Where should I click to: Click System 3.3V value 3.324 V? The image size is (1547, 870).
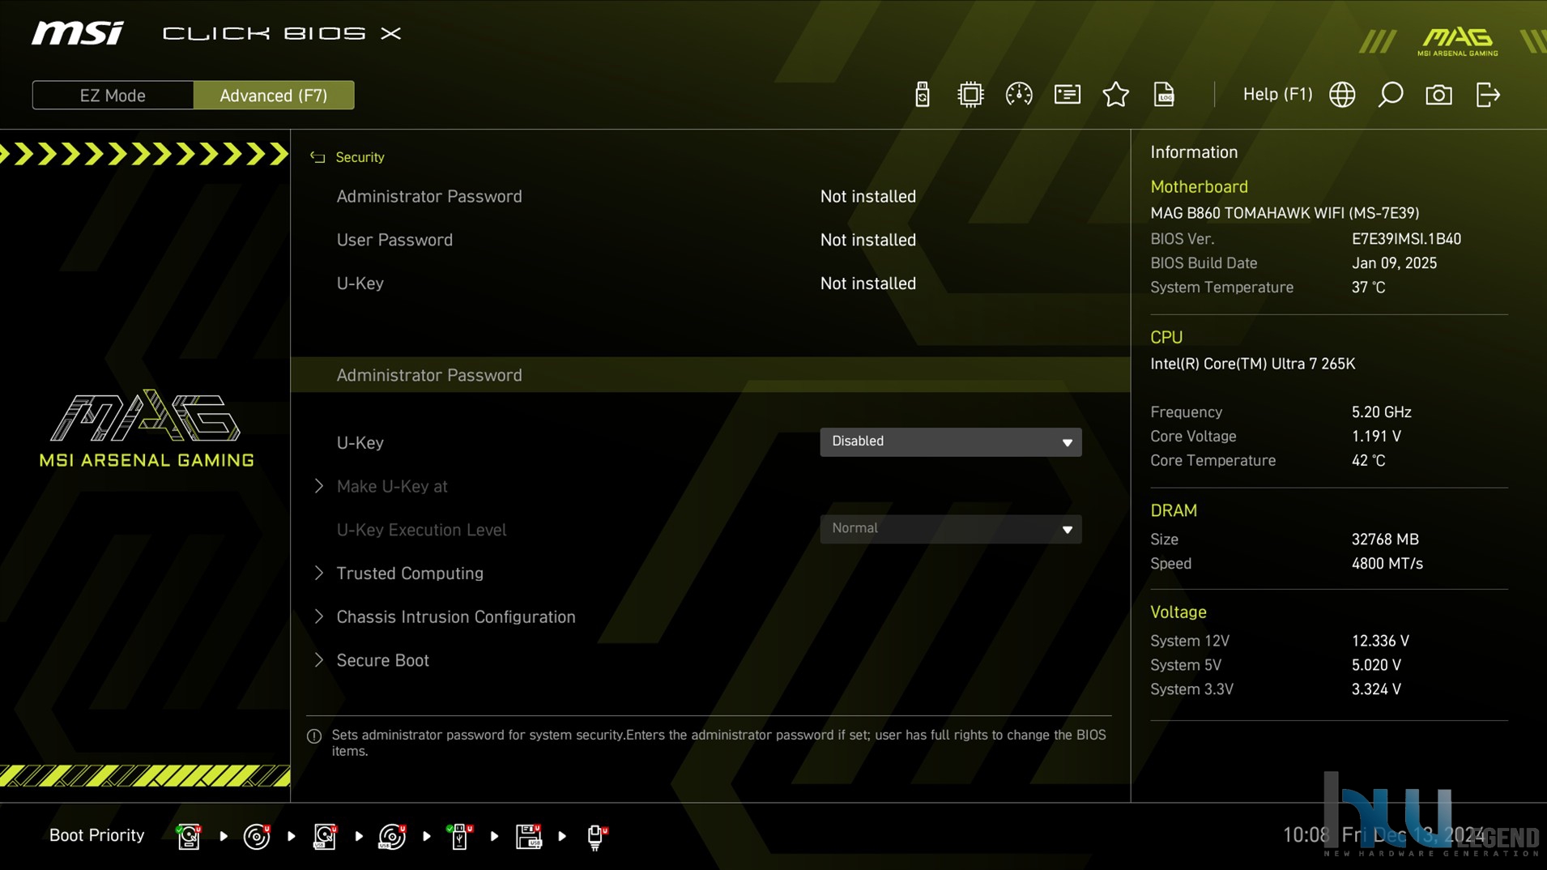pos(1376,689)
